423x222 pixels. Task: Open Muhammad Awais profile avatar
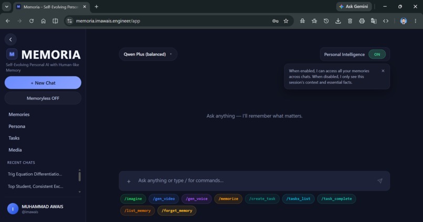[x=13, y=209]
